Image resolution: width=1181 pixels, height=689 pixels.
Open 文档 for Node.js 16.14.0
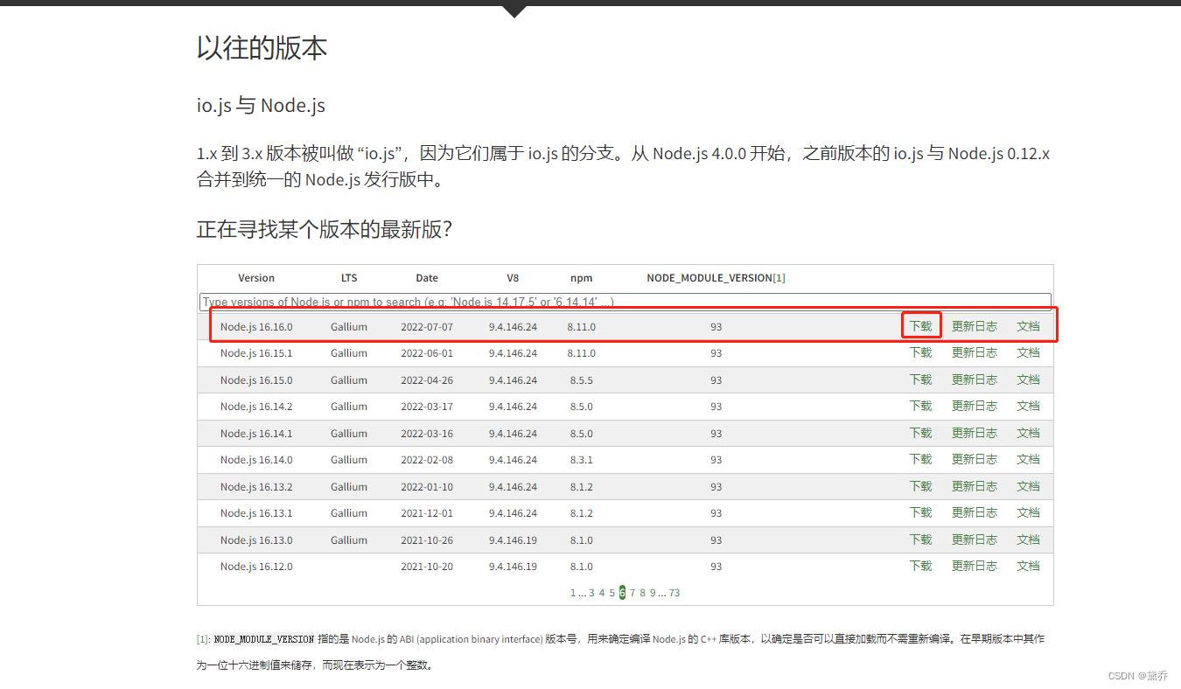(x=1028, y=460)
